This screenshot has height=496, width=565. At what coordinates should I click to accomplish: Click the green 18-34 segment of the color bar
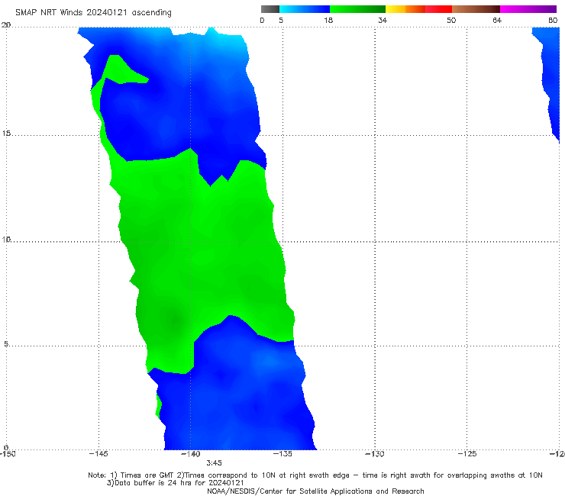(x=357, y=9)
